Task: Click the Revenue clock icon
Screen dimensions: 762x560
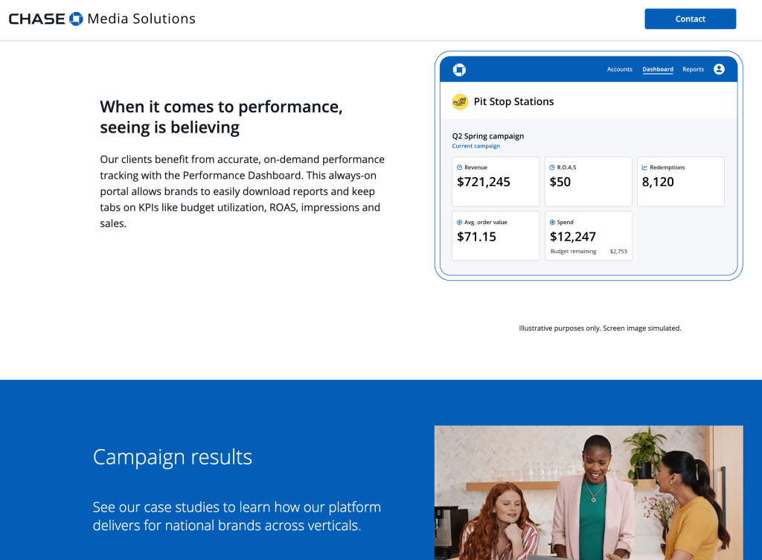Action: (459, 168)
